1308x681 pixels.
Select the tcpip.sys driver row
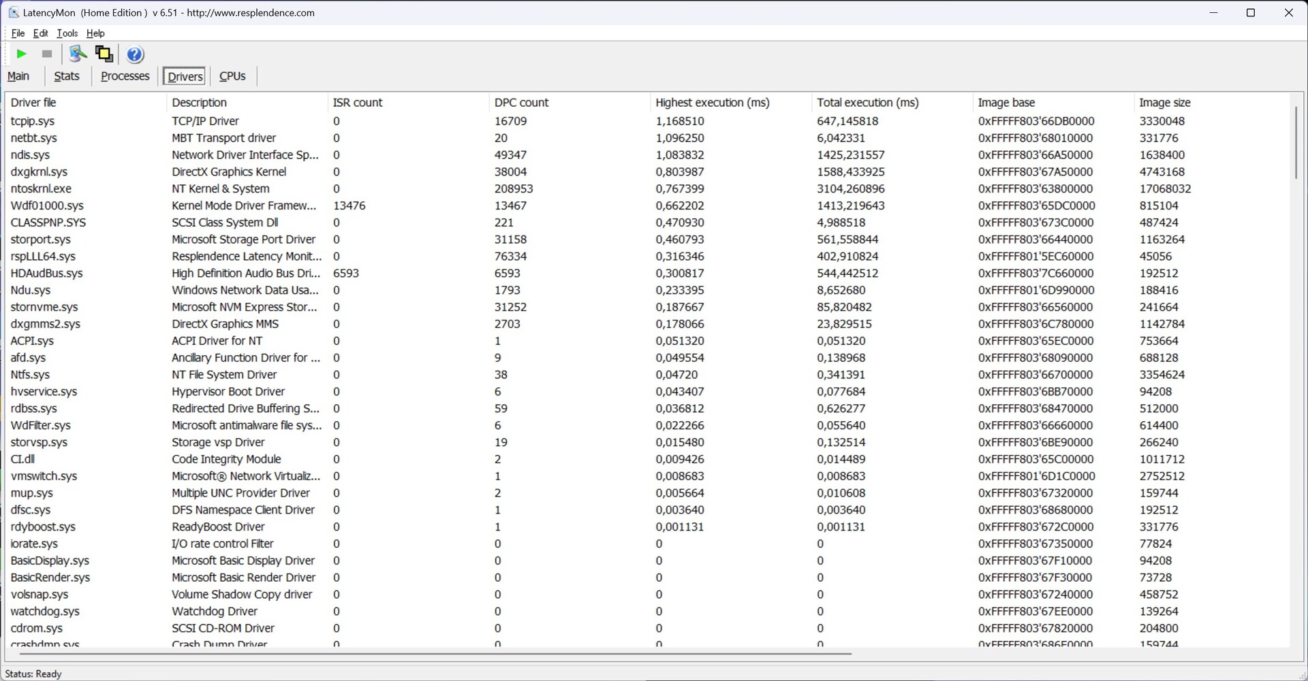point(33,121)
